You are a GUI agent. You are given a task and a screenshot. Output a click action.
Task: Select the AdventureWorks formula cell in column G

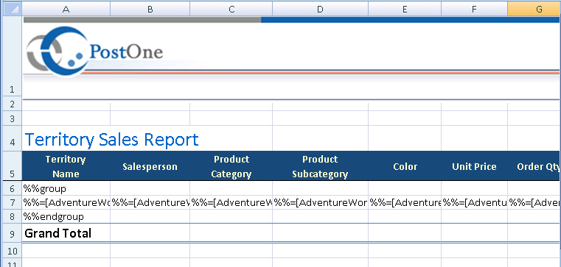pos(534,202)
